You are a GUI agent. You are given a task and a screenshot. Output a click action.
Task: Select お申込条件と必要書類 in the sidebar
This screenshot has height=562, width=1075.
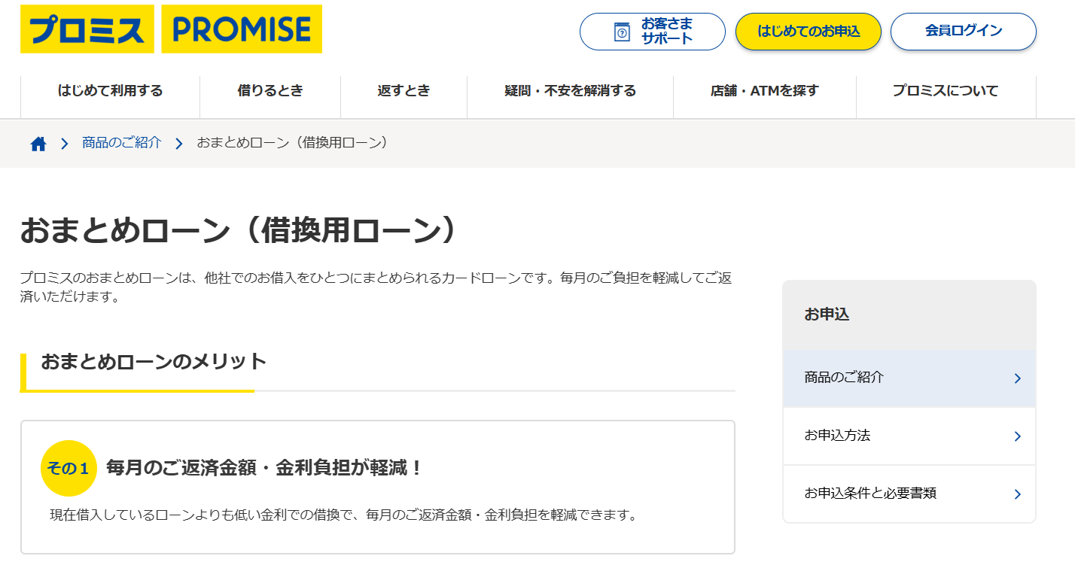pos(909,494)
